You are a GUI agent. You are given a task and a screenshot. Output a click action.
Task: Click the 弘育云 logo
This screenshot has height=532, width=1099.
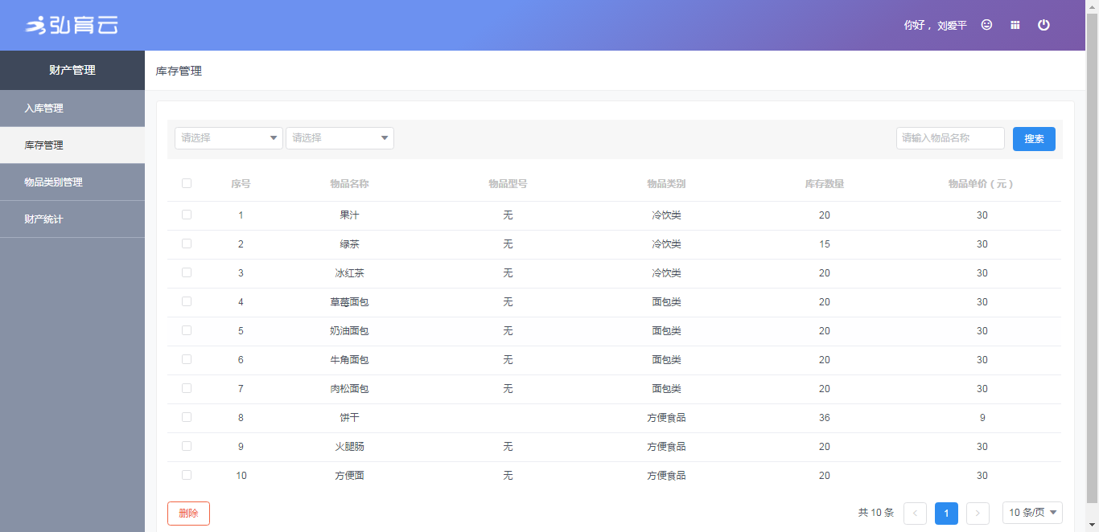click(72, 26)
